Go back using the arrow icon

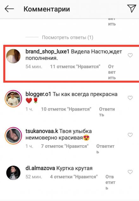(9, 9)
